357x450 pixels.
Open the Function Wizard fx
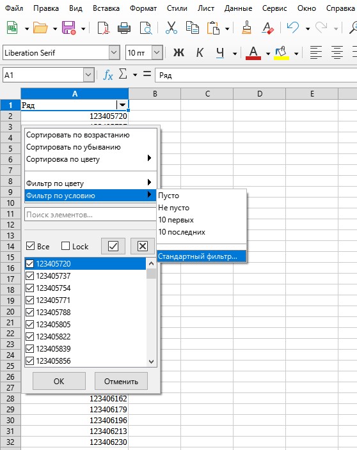(107, 75)
